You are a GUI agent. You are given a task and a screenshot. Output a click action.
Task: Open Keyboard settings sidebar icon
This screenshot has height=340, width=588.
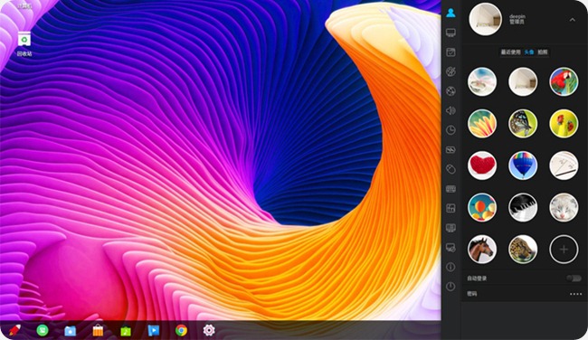coord(450,189)
